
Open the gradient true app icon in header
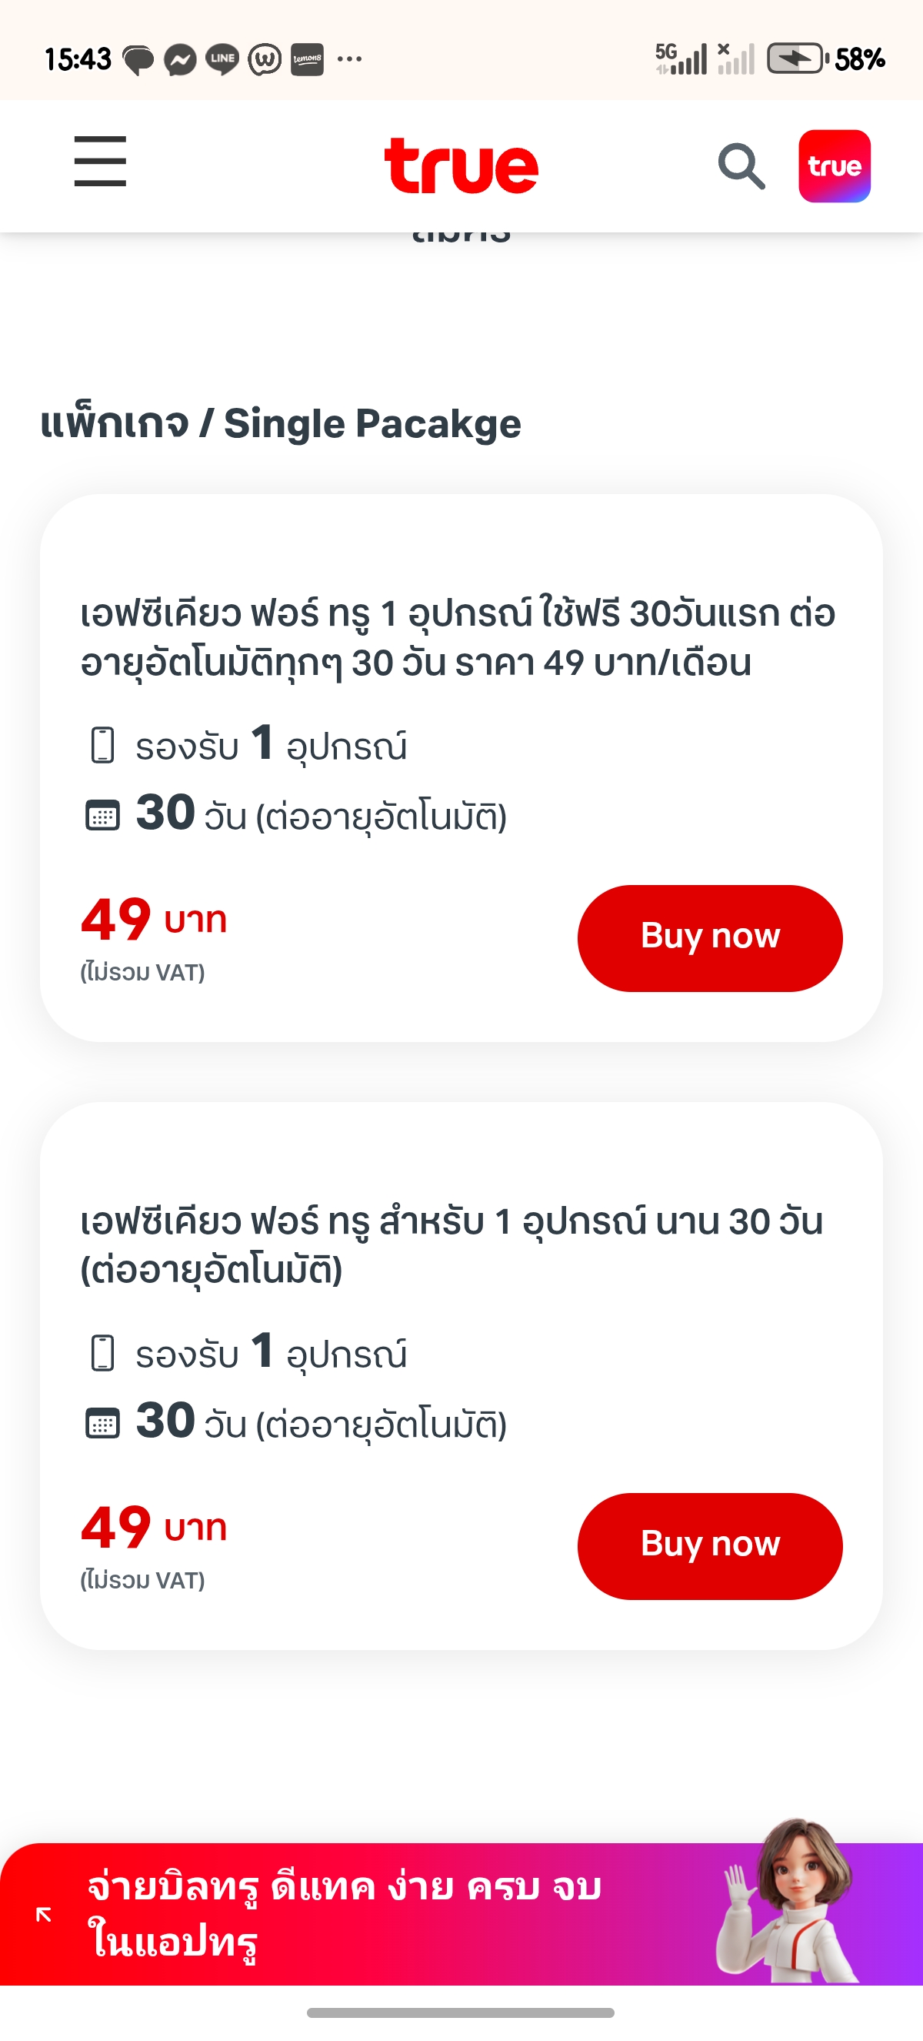[x=835, y=166]
